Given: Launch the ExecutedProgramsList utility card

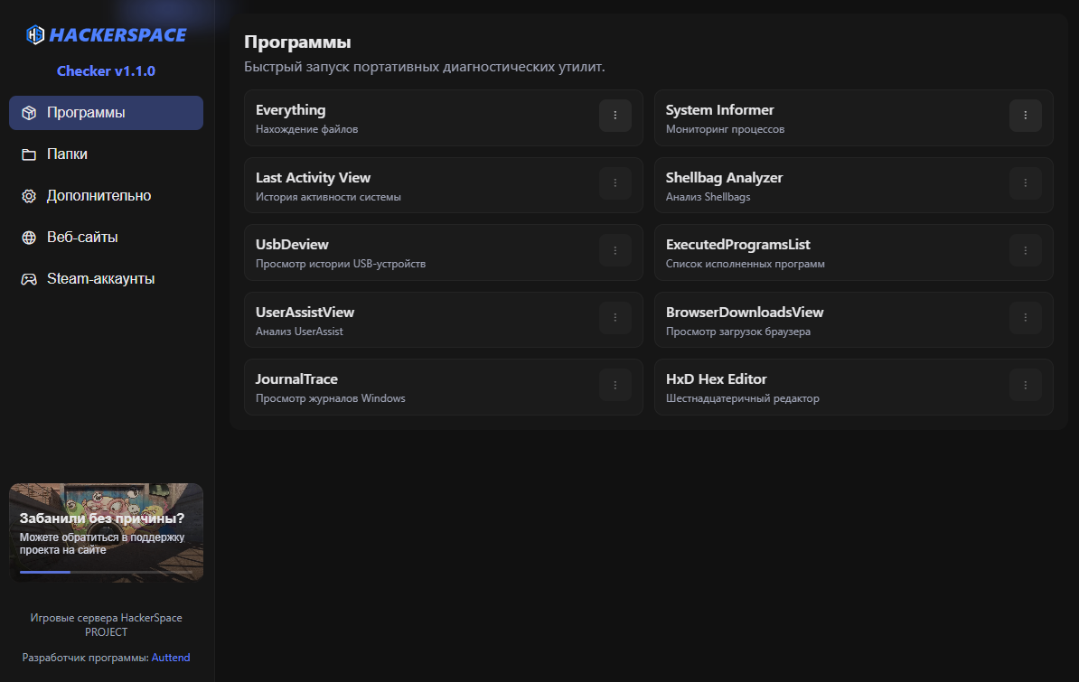Looking at the screenshot, I should 813,252.
